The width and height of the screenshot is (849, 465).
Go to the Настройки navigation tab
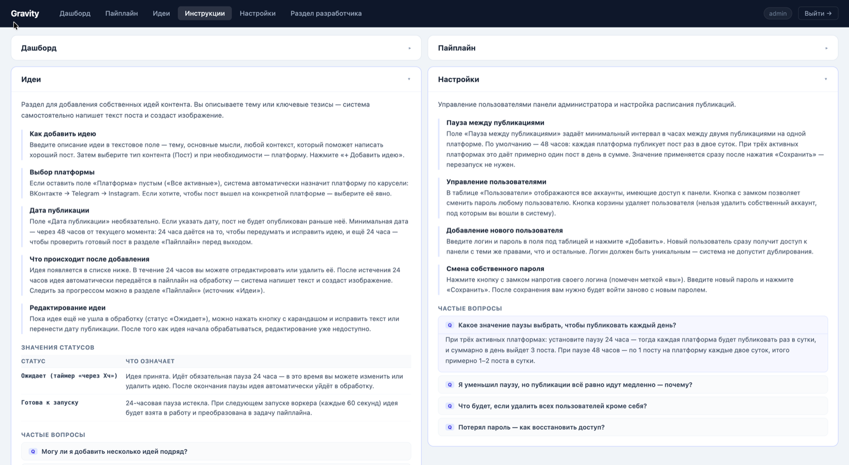coord(257,13)
